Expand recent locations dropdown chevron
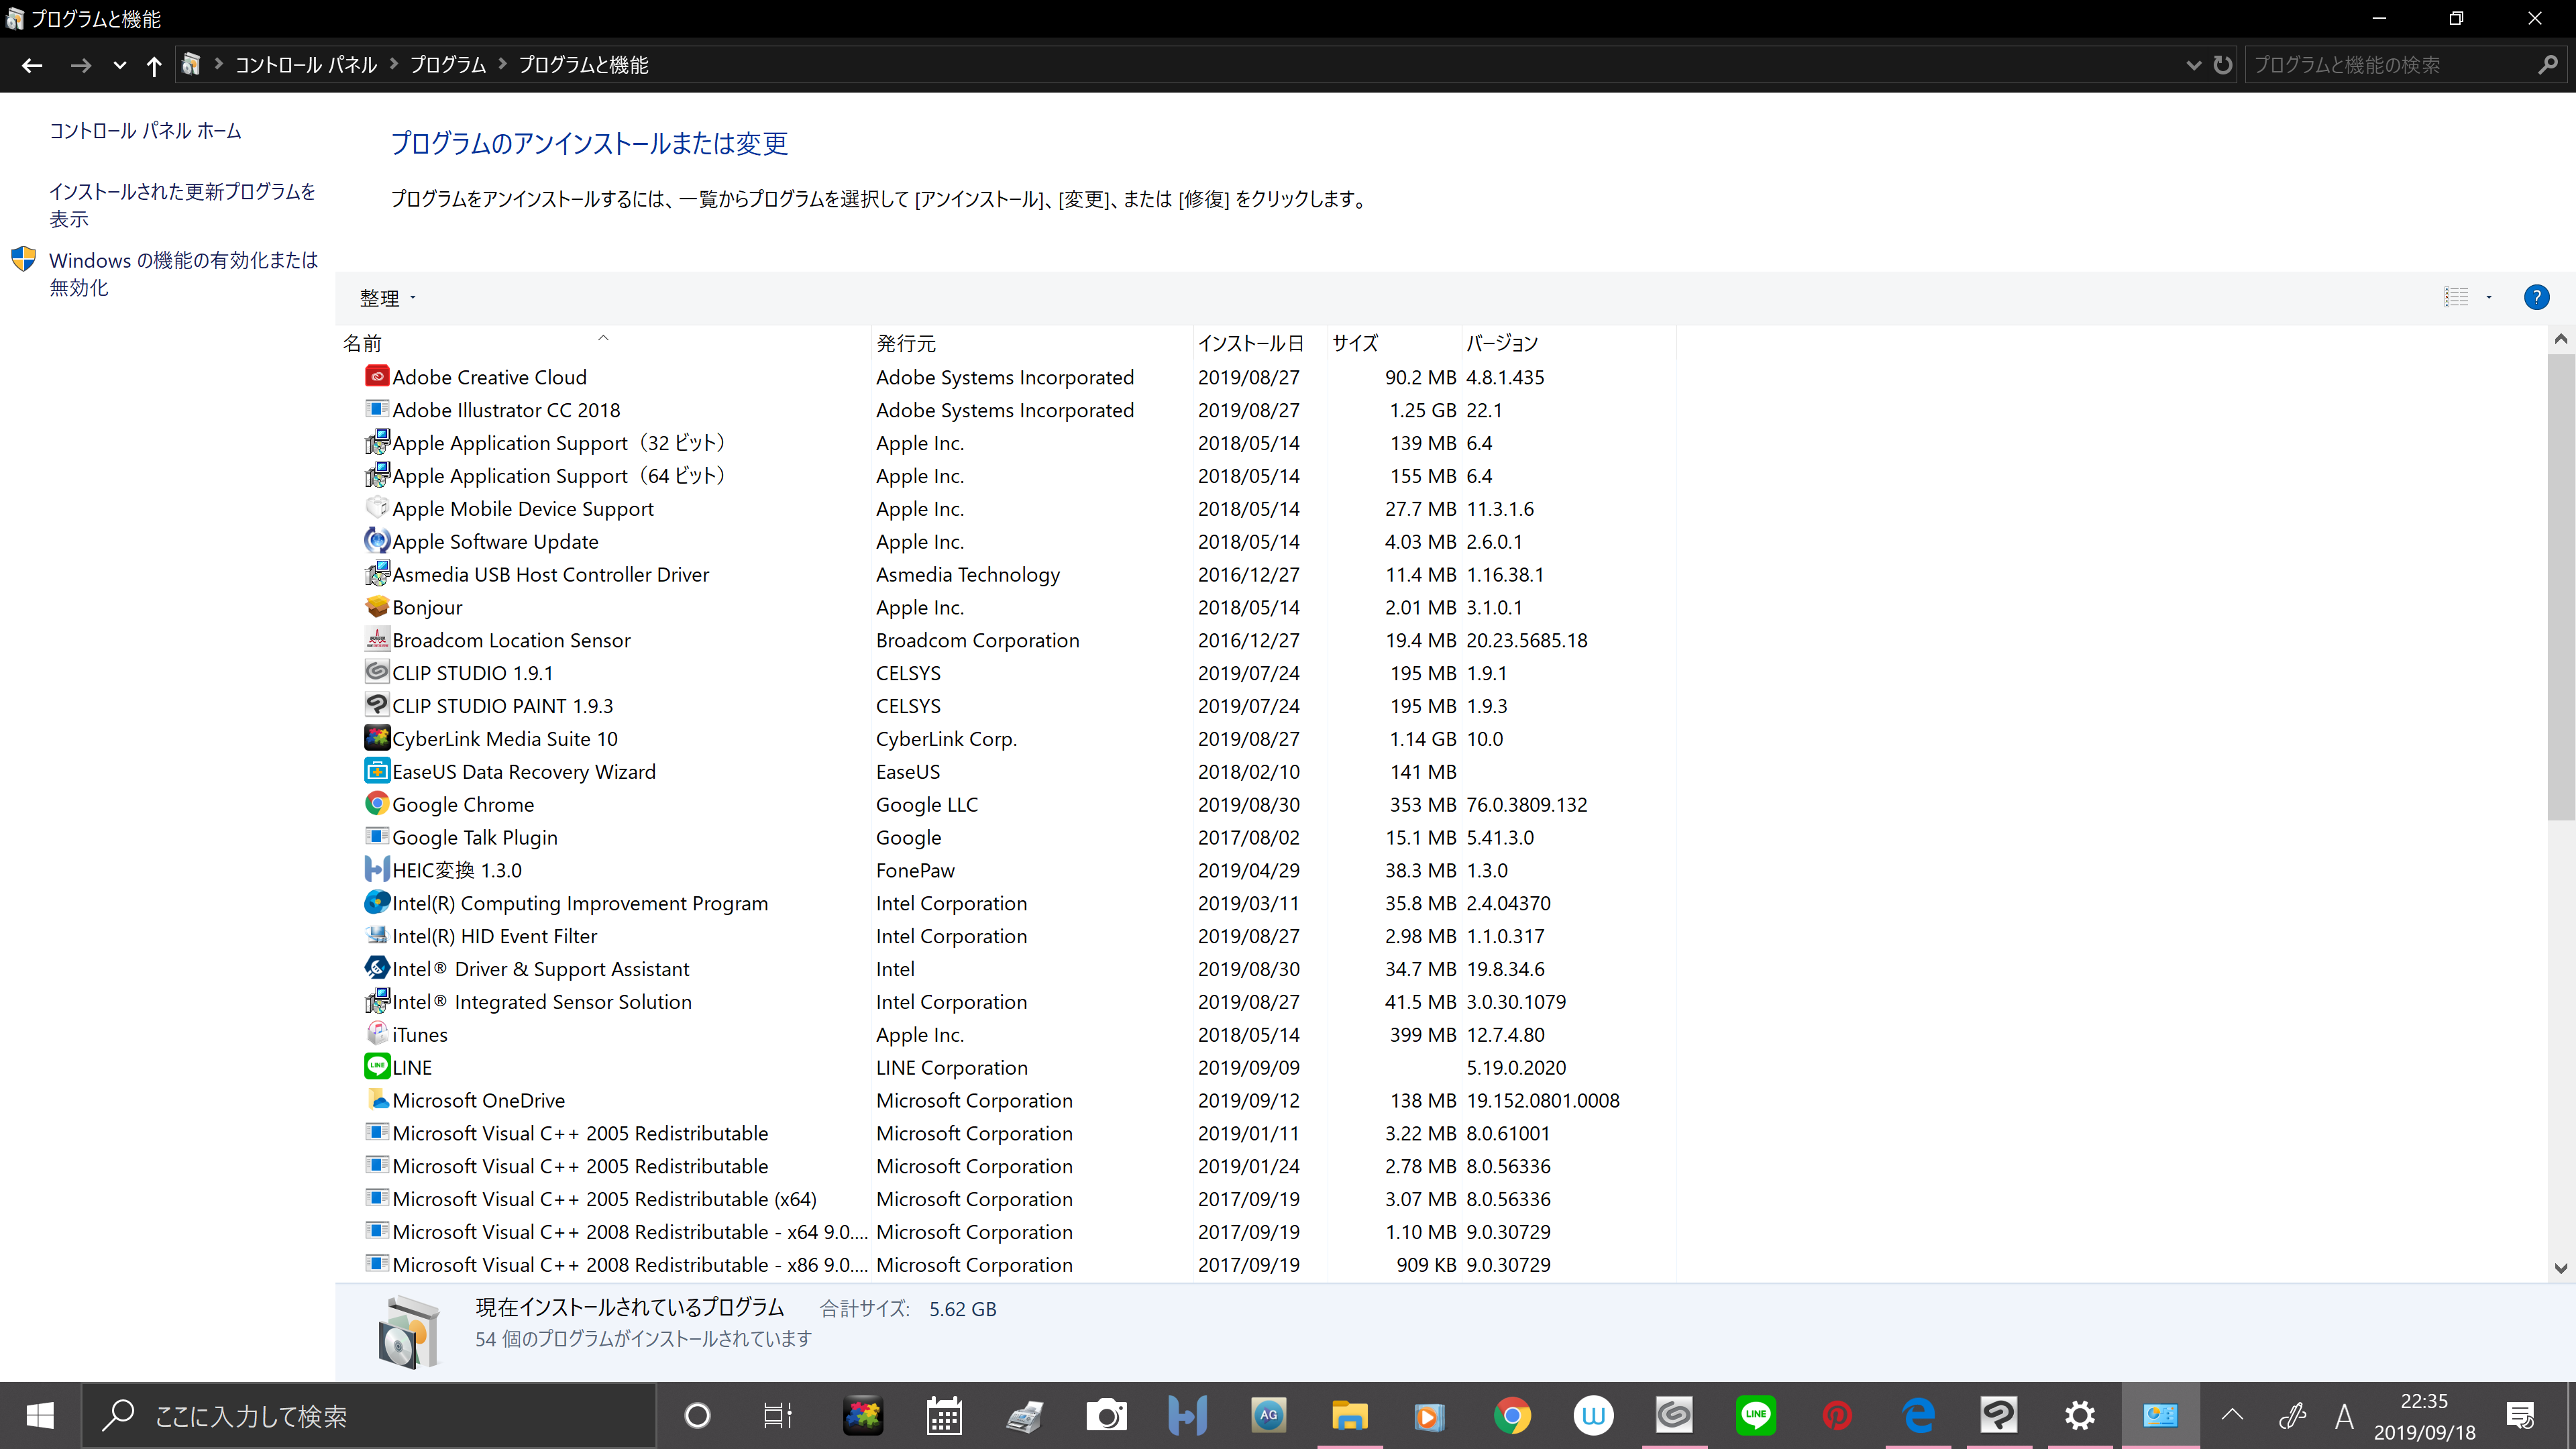Image resolution: width=2576 pixels, height=1449 pixels. tap(119, 66)
